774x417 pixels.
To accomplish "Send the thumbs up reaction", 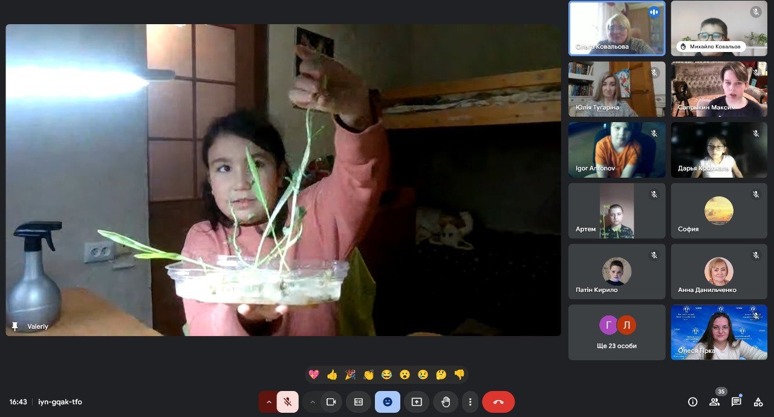I will pos(332,375).
